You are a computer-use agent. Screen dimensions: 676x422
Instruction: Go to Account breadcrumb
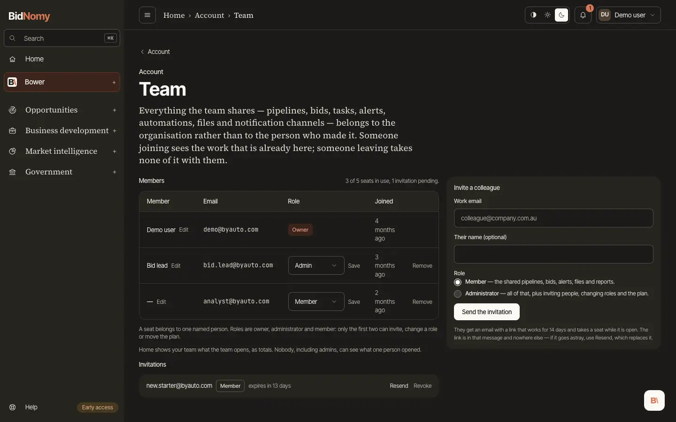(x=209, y=15)
